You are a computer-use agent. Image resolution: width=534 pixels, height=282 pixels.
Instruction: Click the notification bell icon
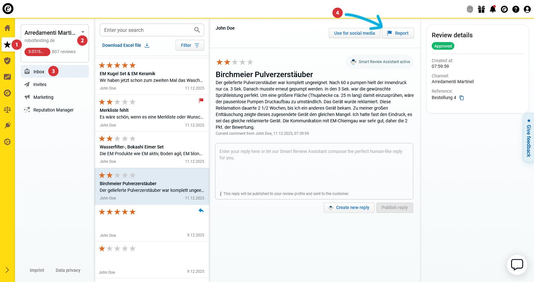[493, 9]
